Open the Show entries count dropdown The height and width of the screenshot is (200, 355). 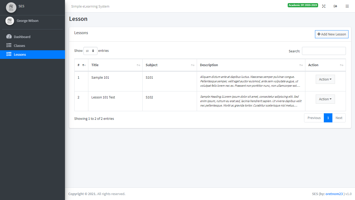tap(90, 51)
